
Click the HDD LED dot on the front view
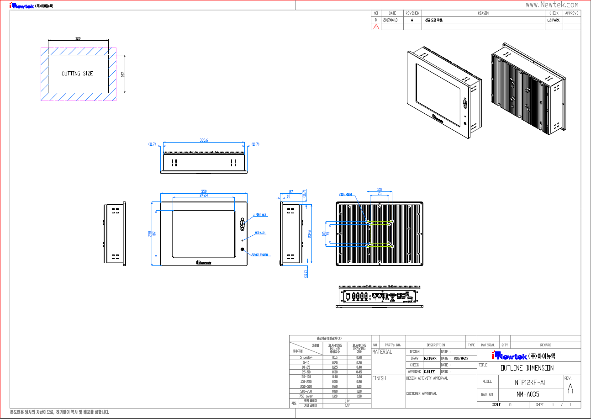[243, 239]
